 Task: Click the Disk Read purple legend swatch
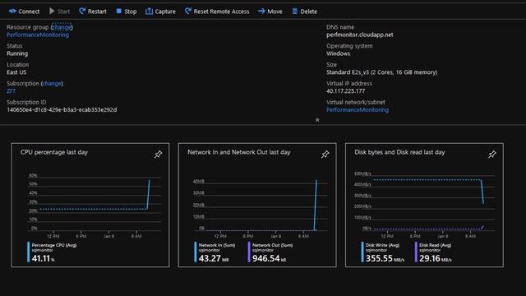tap(416, 252)
